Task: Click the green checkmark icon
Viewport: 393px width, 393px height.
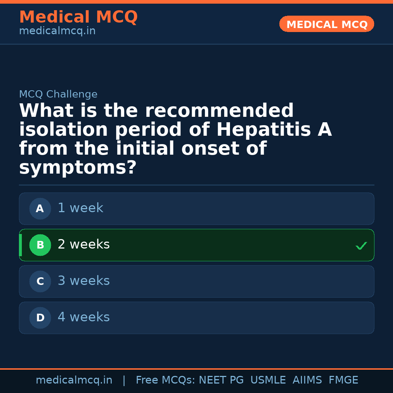Action: pos(361,246)
